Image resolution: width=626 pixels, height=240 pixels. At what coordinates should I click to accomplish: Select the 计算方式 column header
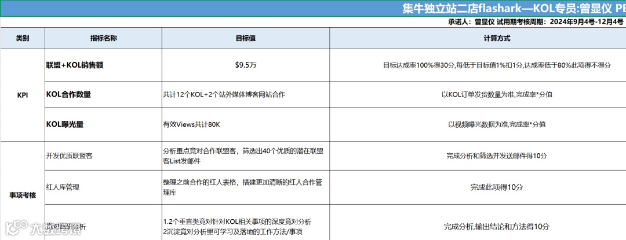click(x=478, y=38)
